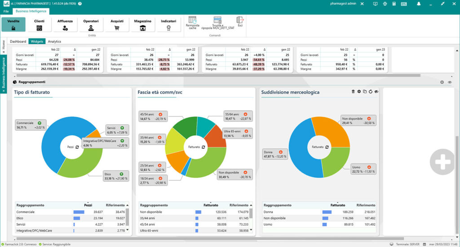Screen dimensions: 460x247
Task: Open the Magazzino warehouse section
Action: tap(142, 24)
